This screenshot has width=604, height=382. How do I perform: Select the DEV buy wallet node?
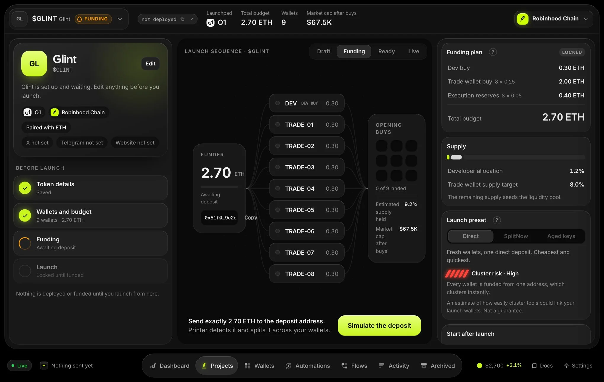coord(307,103)
